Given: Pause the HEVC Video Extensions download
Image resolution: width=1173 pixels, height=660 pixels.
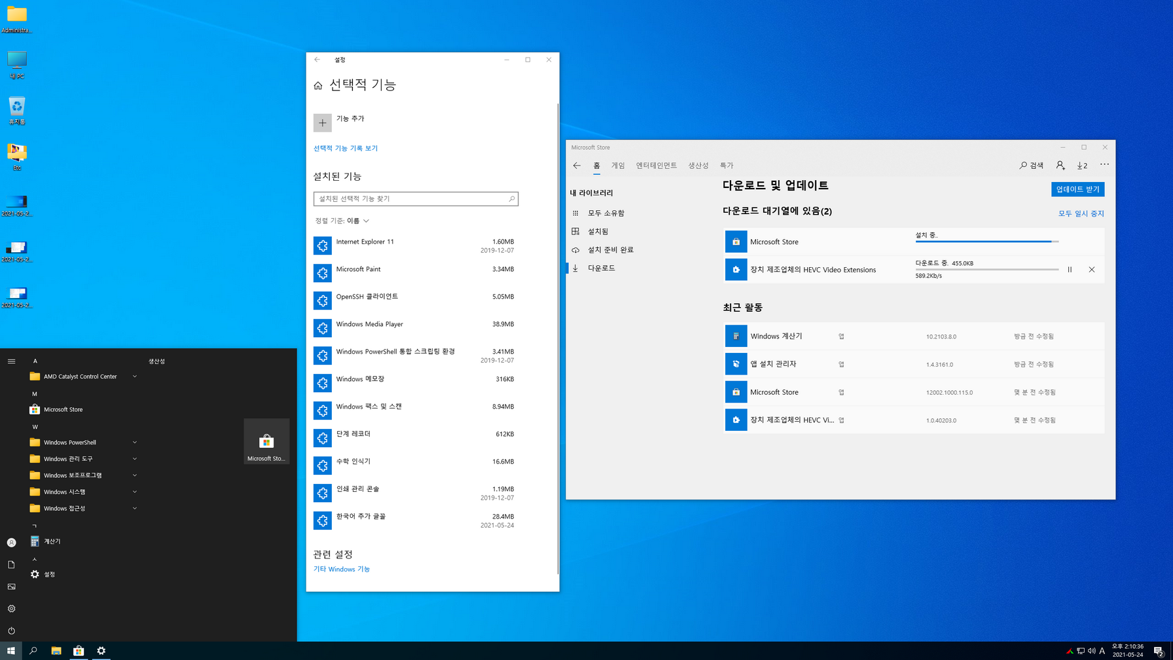Looking at the screenshot, I should click(1070, 270).
